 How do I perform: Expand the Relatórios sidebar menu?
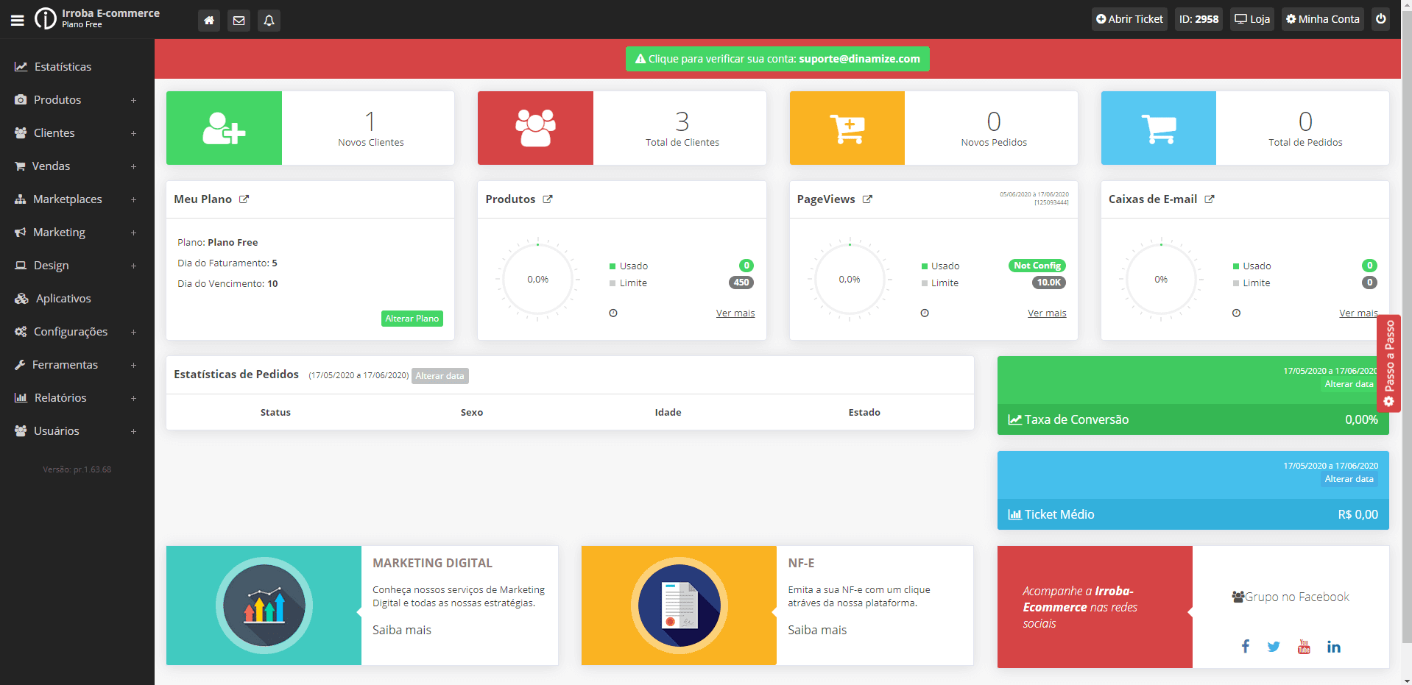click(x=77, y=398)
